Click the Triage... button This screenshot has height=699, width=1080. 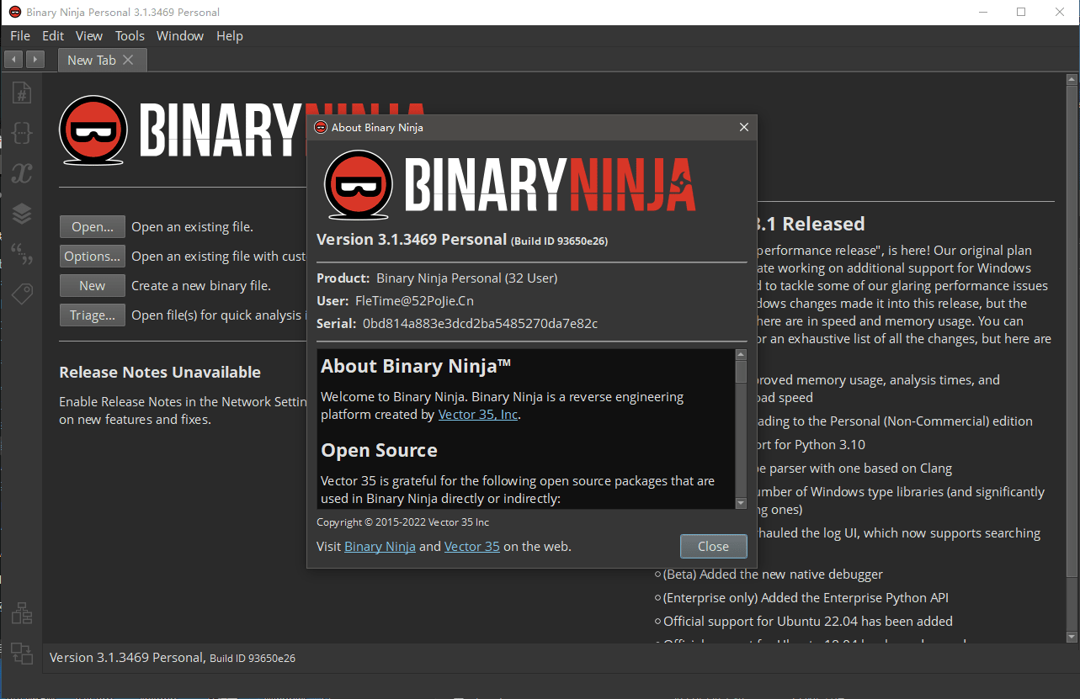(x=93, y=315)
